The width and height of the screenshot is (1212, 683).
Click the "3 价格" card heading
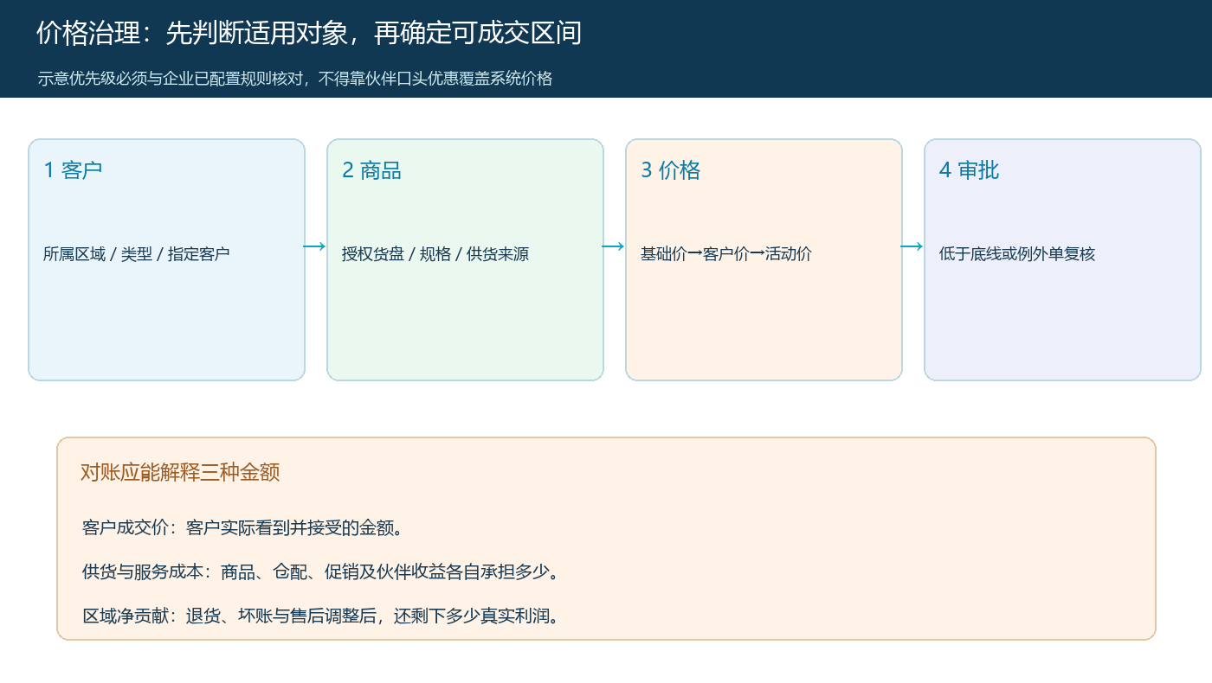pos(671,170)
